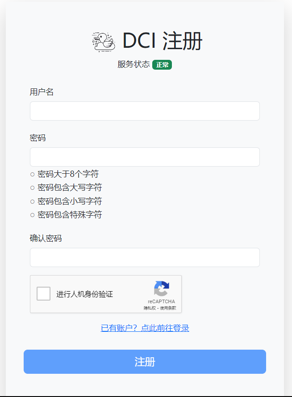Screen dimensions: 292x397
Task: Open the reCAPTCHA 使用条款 link
Action: tap(168, 308)
